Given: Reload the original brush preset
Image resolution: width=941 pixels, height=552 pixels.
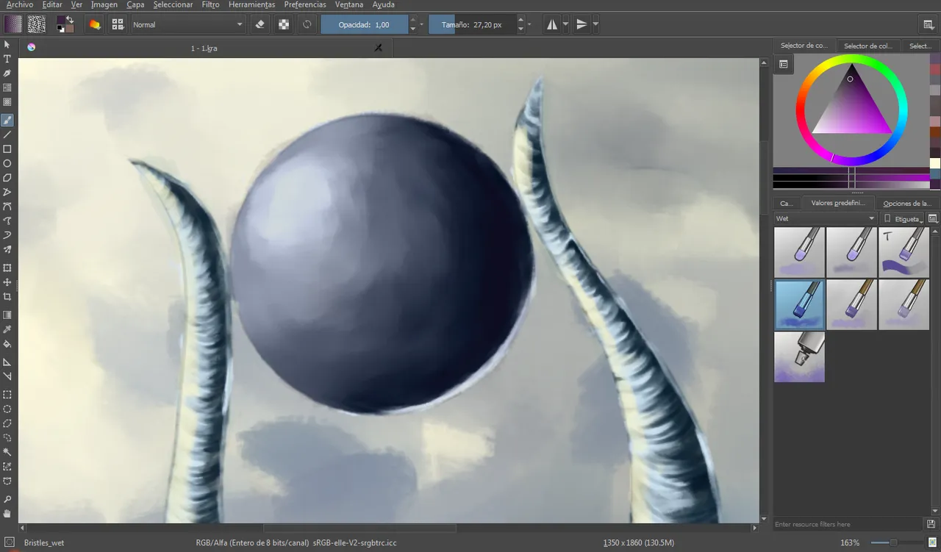Looking at the screenshot, I should click(307, 24).
